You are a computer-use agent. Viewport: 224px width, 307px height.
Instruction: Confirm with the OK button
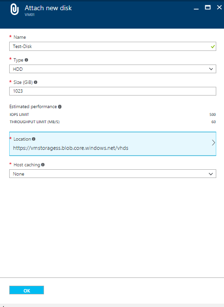pyautogui.click(x=27, y=290)
